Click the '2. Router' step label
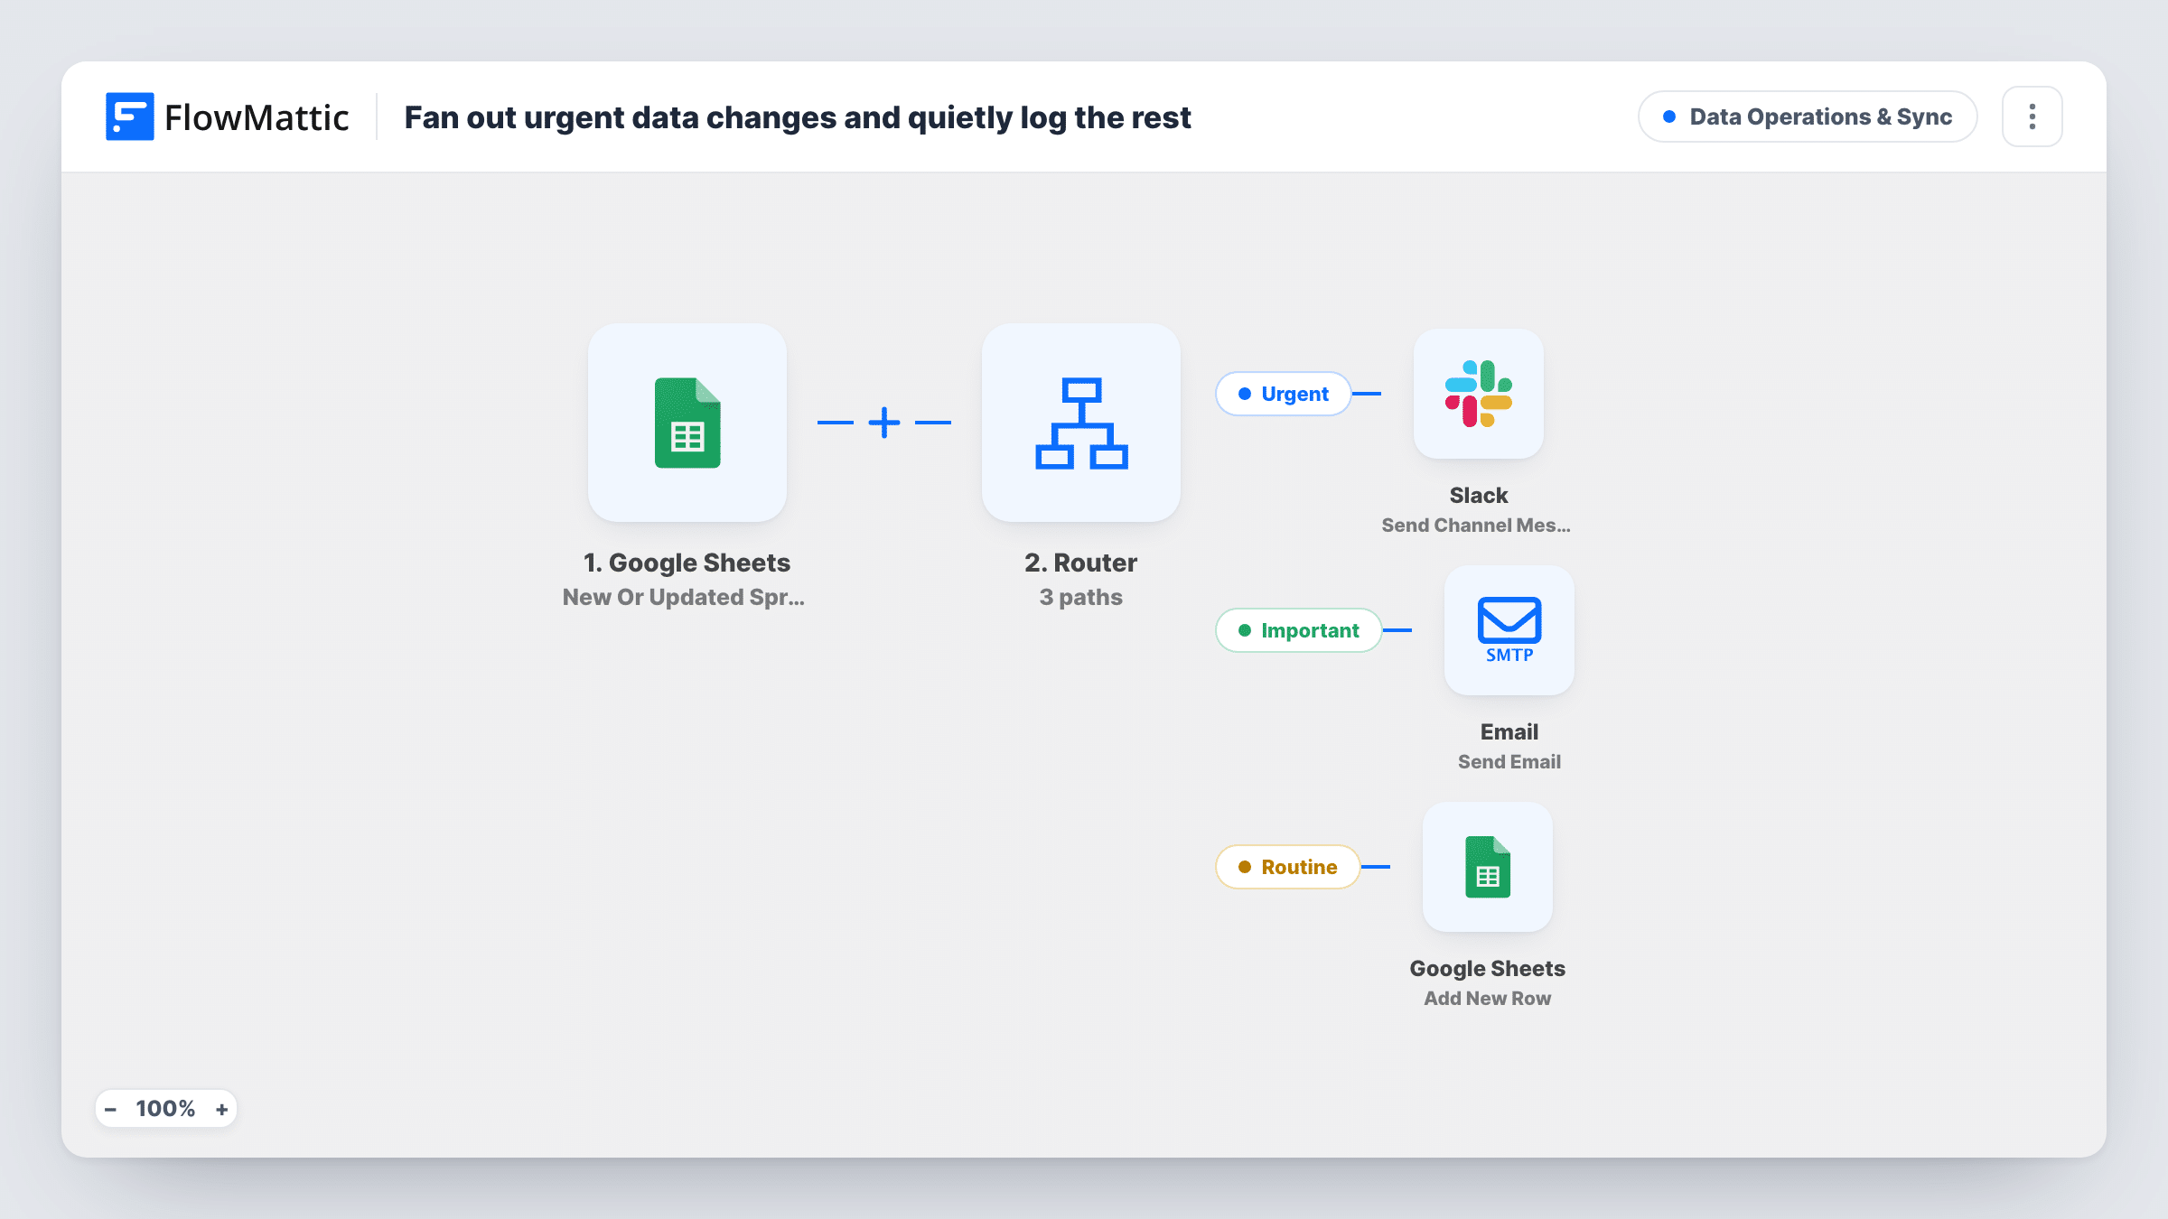This screenshot has width=2168, height=1219. (1081, 563)
